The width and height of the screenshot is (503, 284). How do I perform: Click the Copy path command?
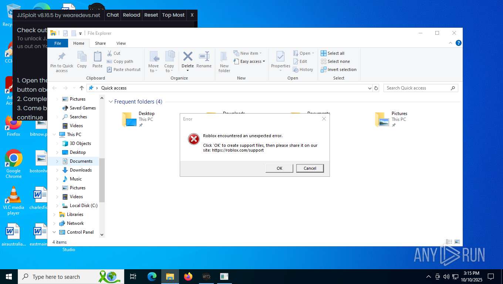coord(120,61)
